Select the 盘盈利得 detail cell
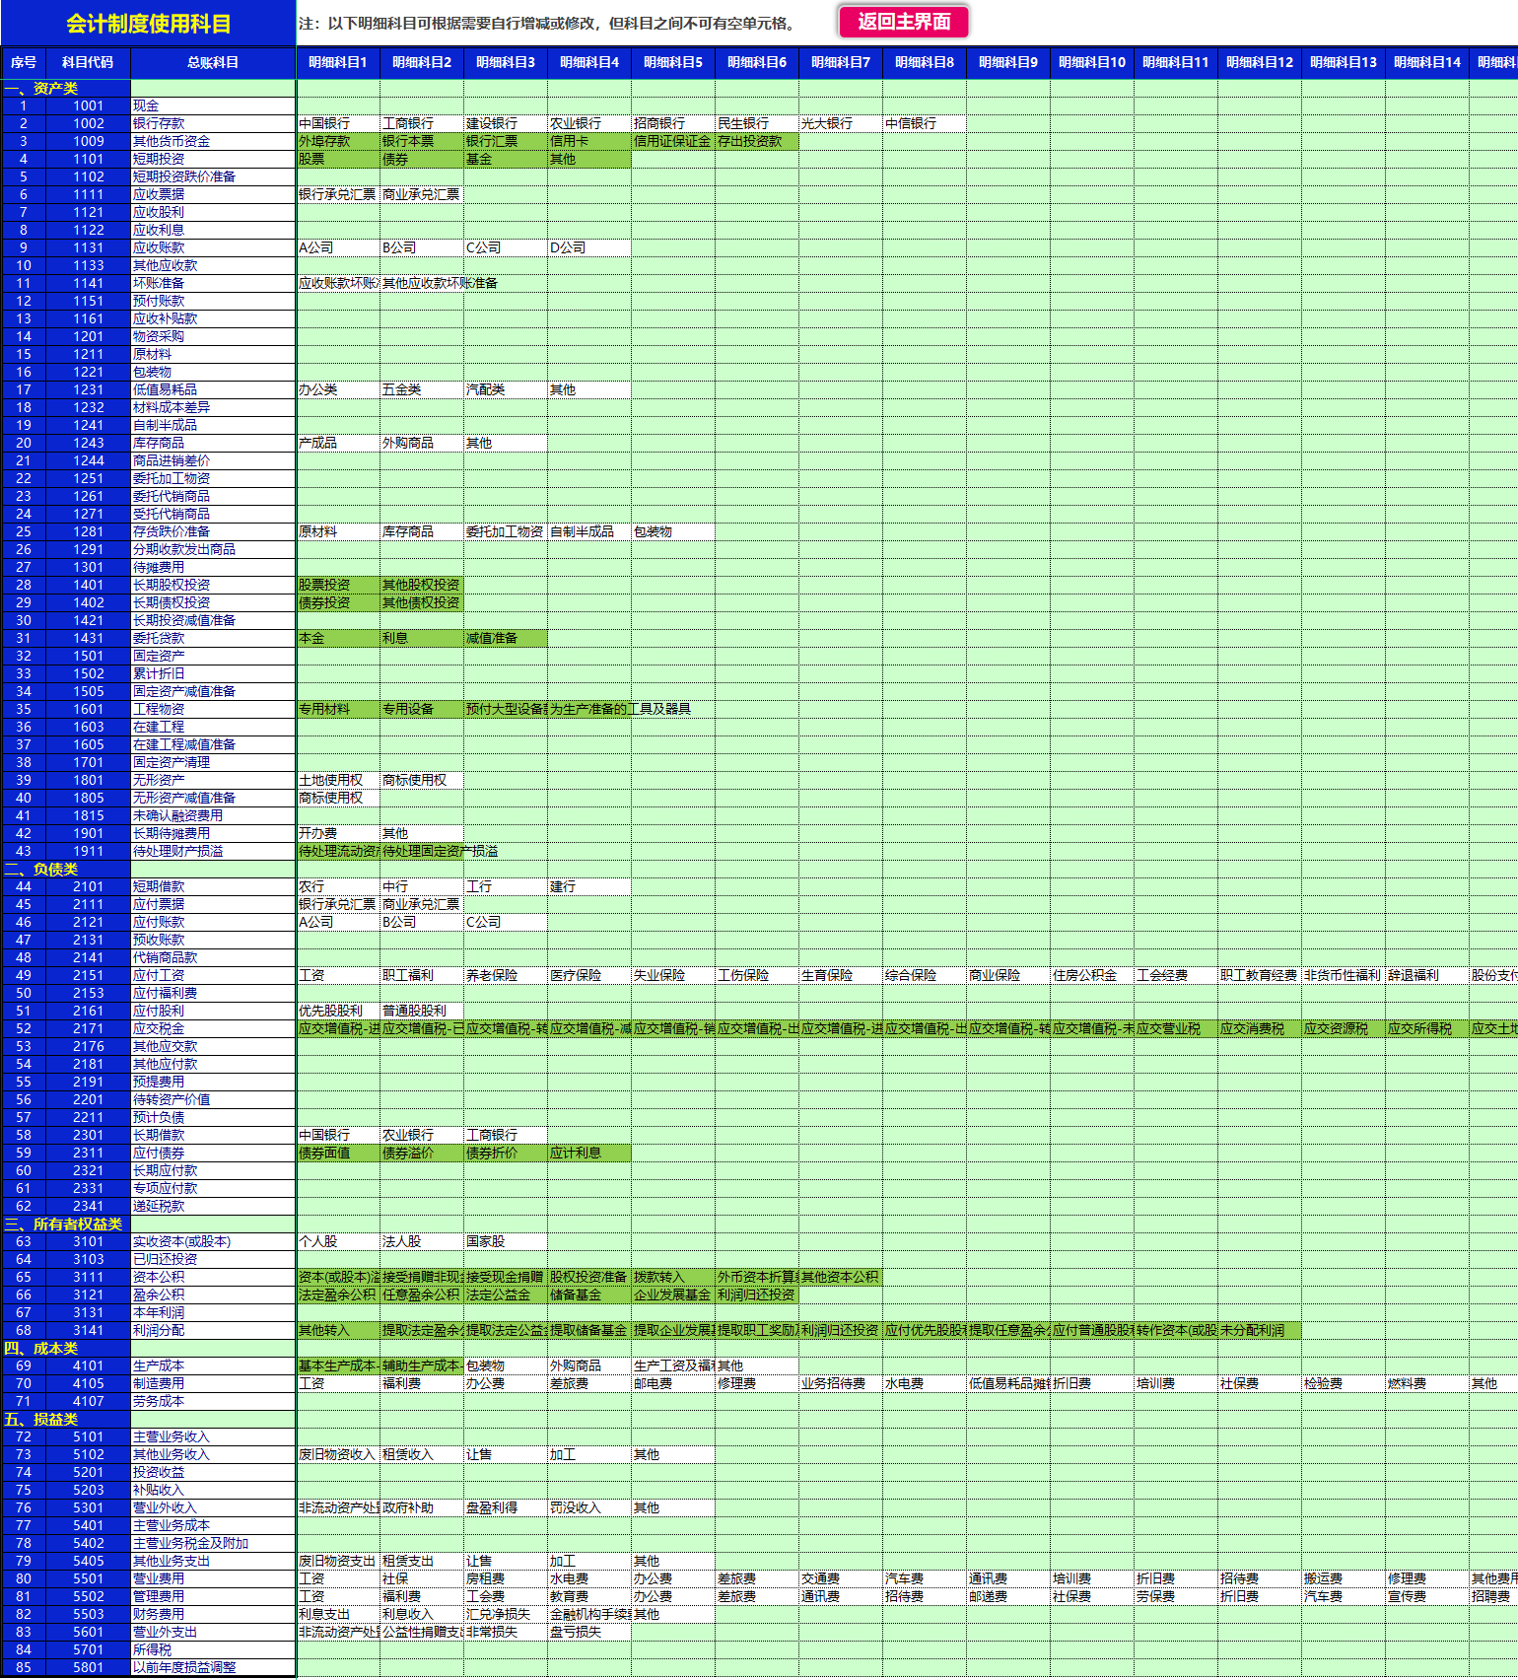The image size is (1518, 1680). point(506,1507)
